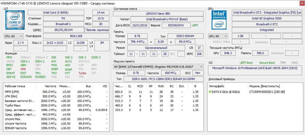The image size is (305, 135).
Task: Click the TPM indicator
Action: (x=283, y=63)
